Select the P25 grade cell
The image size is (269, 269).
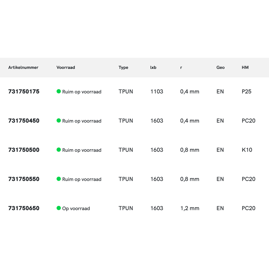(246, 91)
